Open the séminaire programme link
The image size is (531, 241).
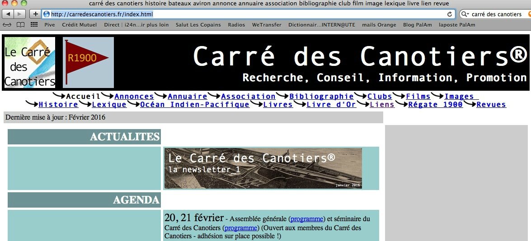[241, 227]
